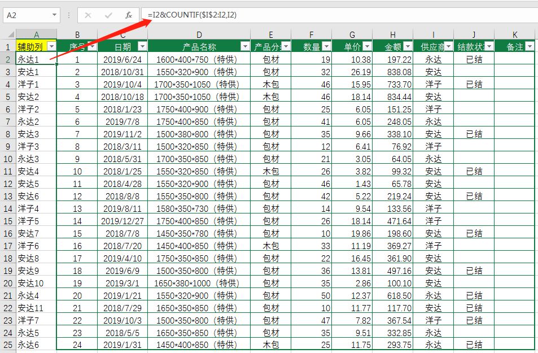This screenshot has height=353, width=538.
Task: Open filter dropdown for 金额 column
Action: coord(408,46)
